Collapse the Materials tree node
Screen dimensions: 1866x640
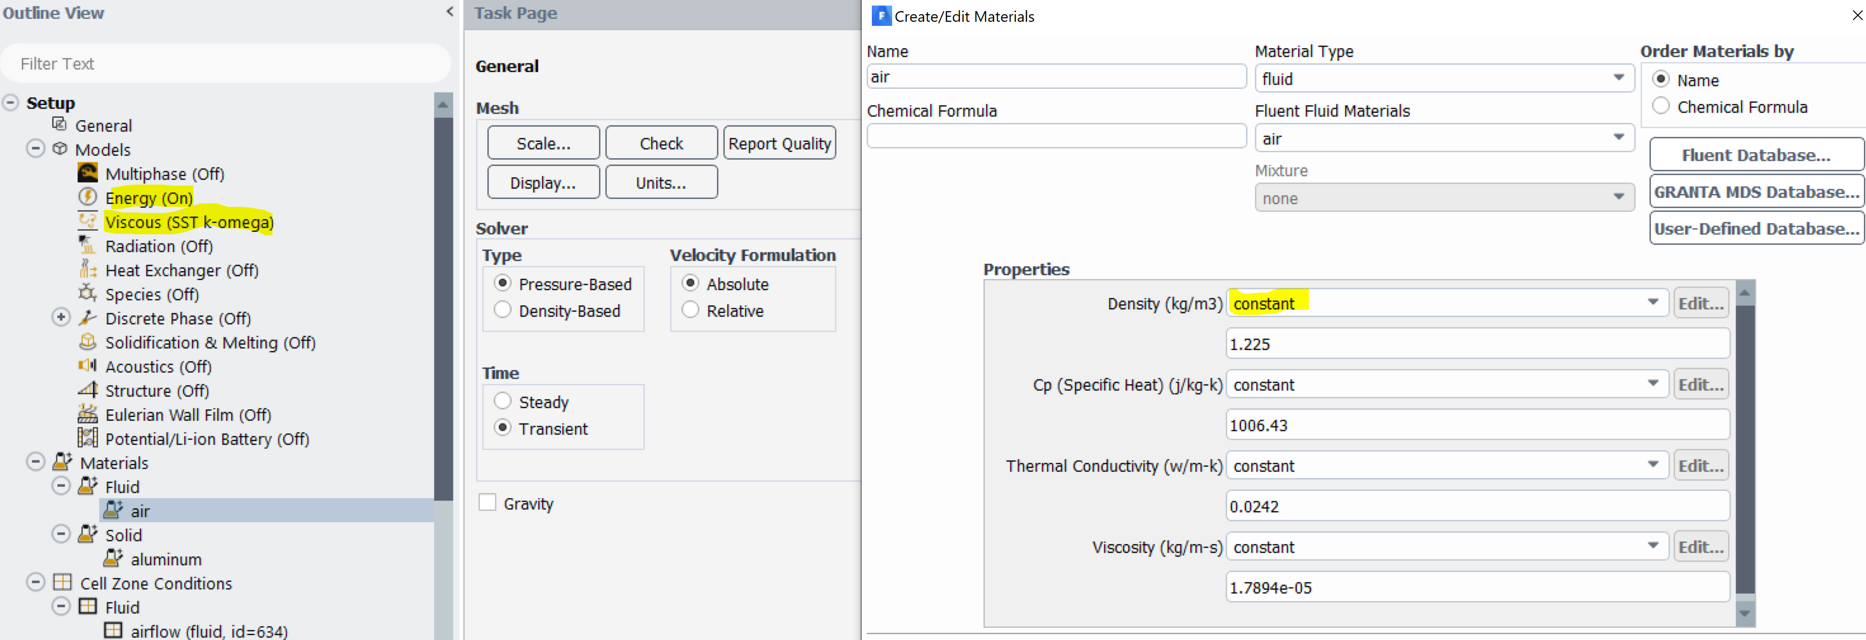[36, 461]
